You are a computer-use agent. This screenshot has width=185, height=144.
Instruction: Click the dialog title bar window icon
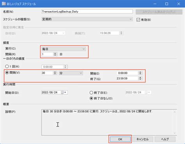pos(4,4)
